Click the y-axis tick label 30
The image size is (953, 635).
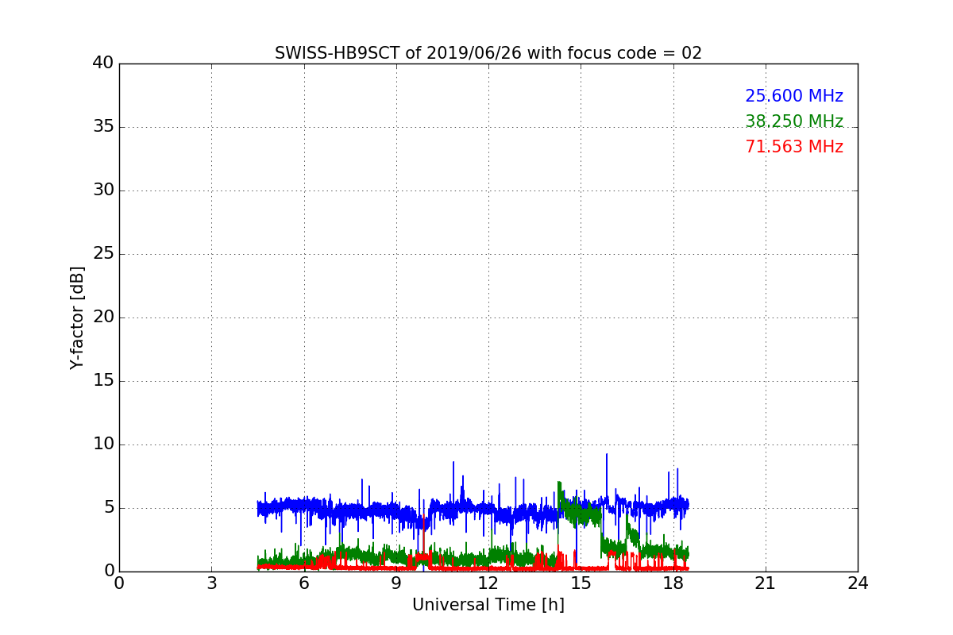click(x=103, y=190)
